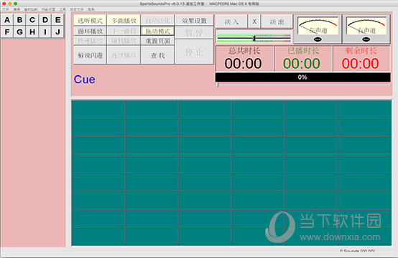The width and height of the screenshot is (398, 258).
Task: Toggle the 连续播放 continuous play button
Action: (124, 55)
